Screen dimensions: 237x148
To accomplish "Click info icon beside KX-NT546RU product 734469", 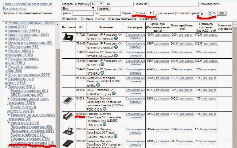I will click(102, 64).
